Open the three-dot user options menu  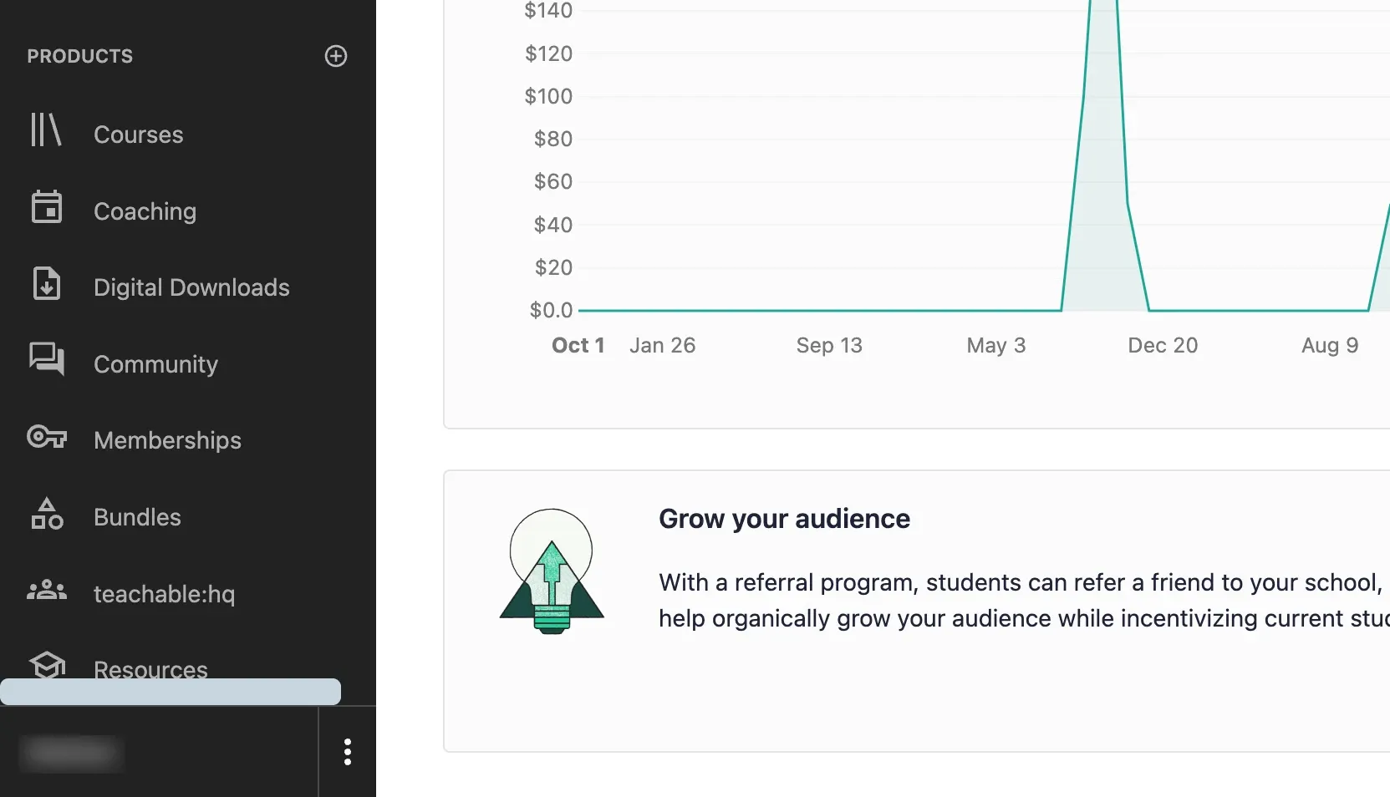coord(348,752)
